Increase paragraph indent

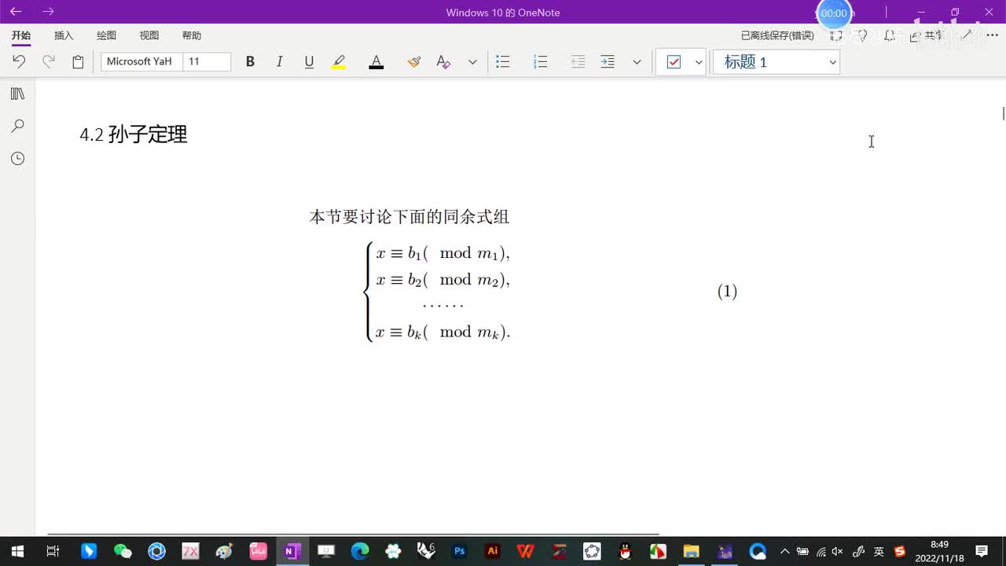(x=608, y=61)
